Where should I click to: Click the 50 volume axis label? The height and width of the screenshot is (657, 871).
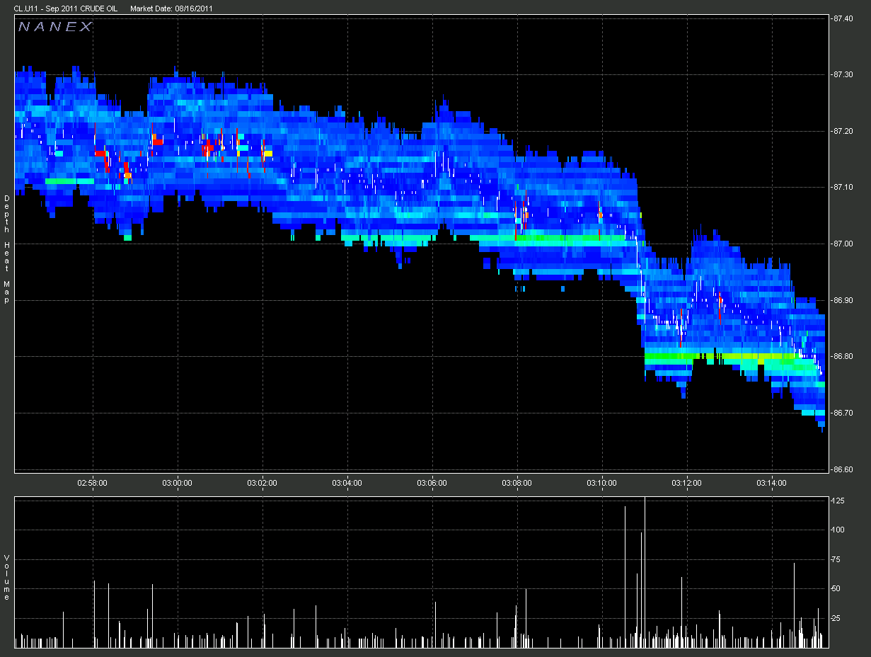pyautogui.click(x=837, y=588)
